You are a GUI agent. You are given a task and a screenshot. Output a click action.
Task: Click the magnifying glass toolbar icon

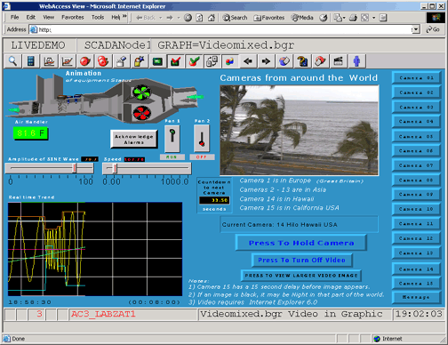click(13, 61)
